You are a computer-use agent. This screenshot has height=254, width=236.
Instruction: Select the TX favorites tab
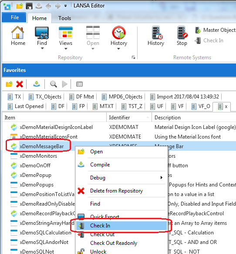coord(14,97)
